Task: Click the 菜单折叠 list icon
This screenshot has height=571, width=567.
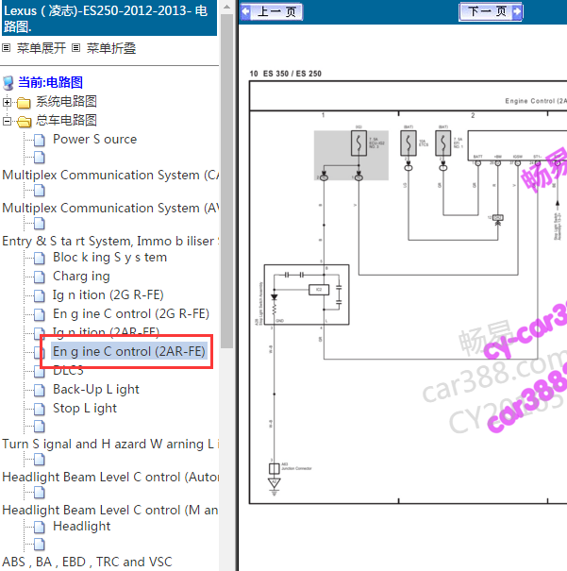Action: pyautogui.click(x=75, y=48)
